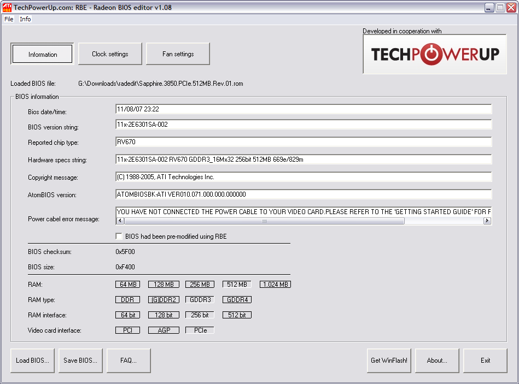Click the Copyright message field

pyautogui.click(x=304, y=177)
